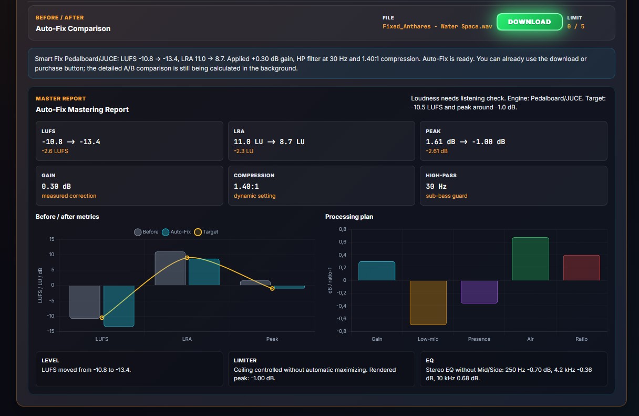Screen dimensions: 639x416
Task: Click the Ratio red bar
Action: (x=581, y=268)
